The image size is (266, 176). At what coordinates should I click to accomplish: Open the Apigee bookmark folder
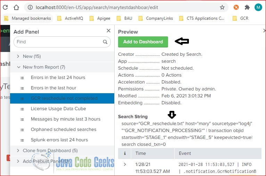coord(100,18)
